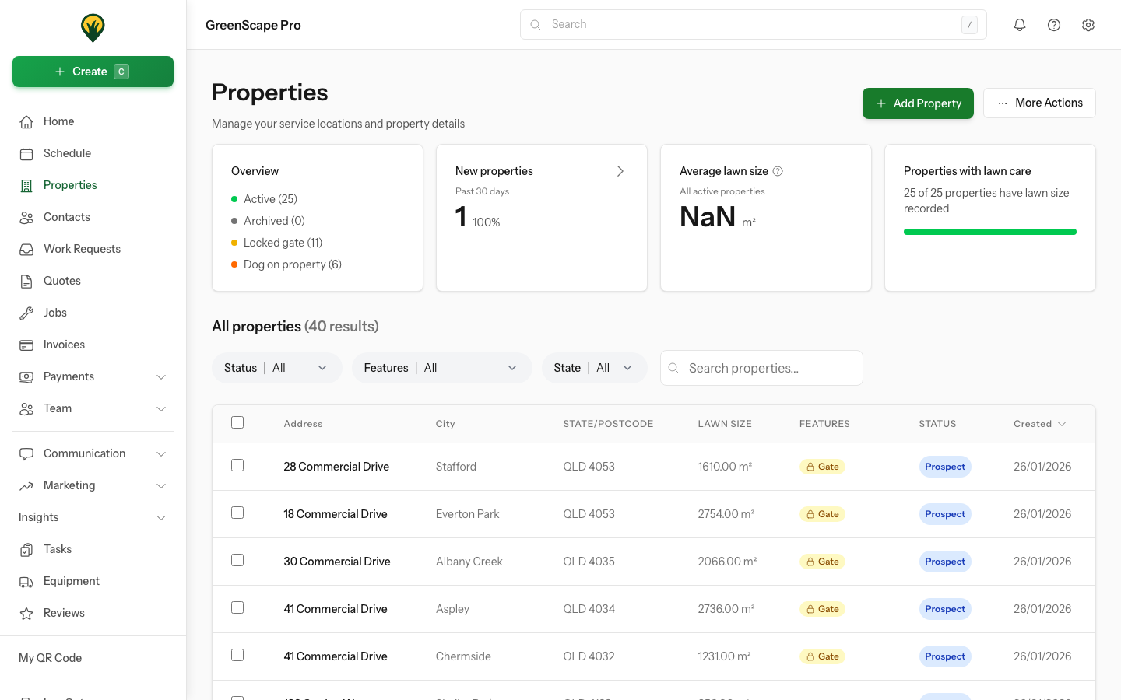Click the Jobs wrench icon
Image resolution: width=1121 pixels, height=700 pixels.
tap(26, 312)
